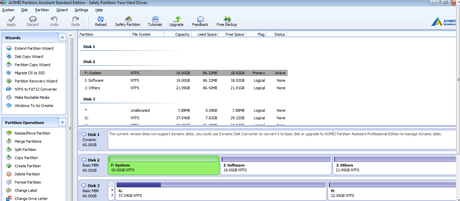Screen dimensions: 460x201
Task: Start the Windows To Go Creator
Action: pyautogui.click(x=30, y=106)
